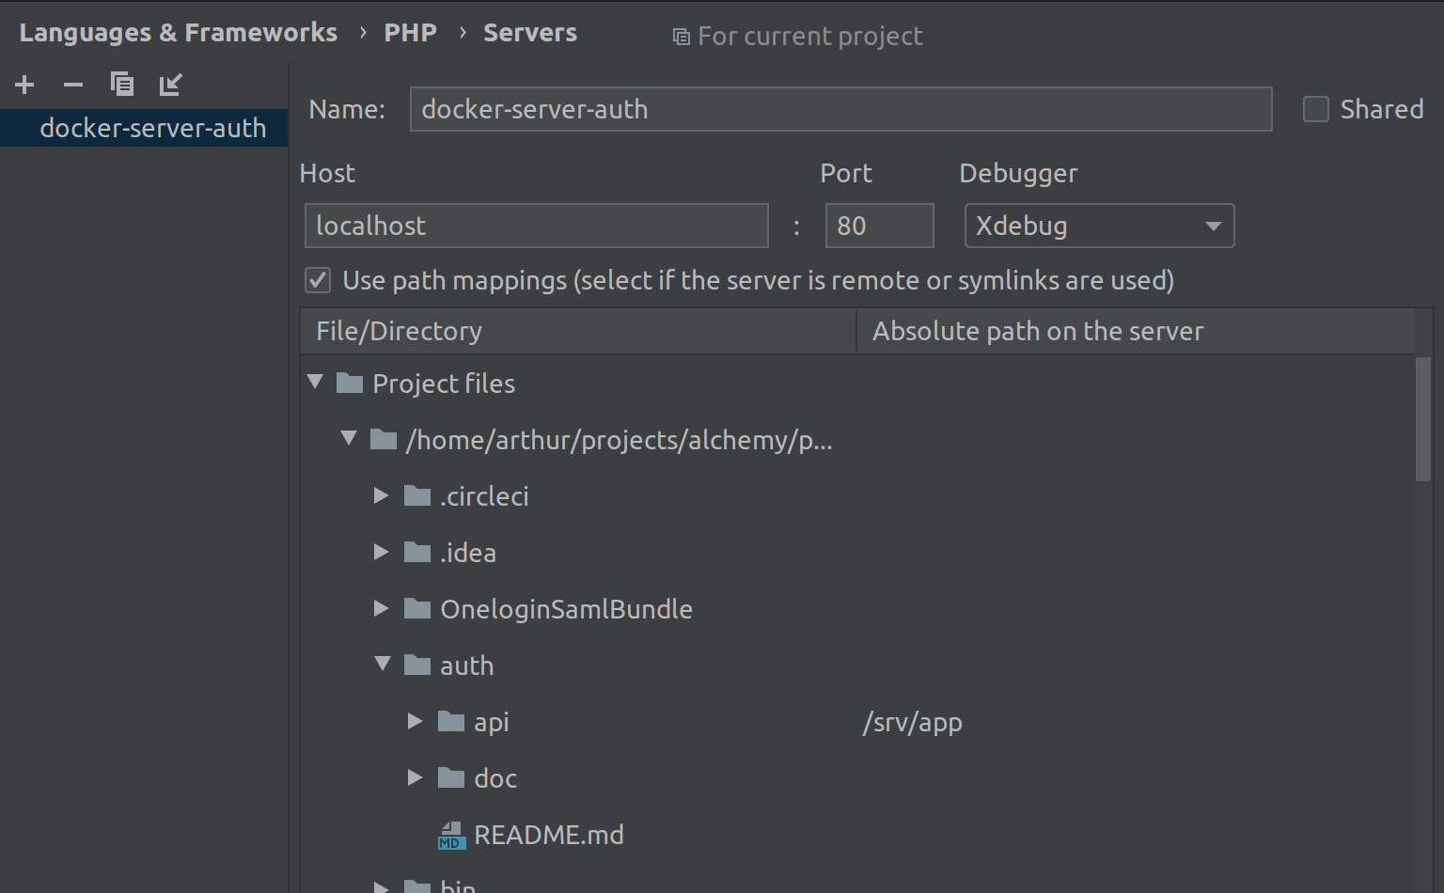Viewport: 1444px width, 893px height.
Task: Select docker-server-auth in server list
Action: click(x=144, y=128)
